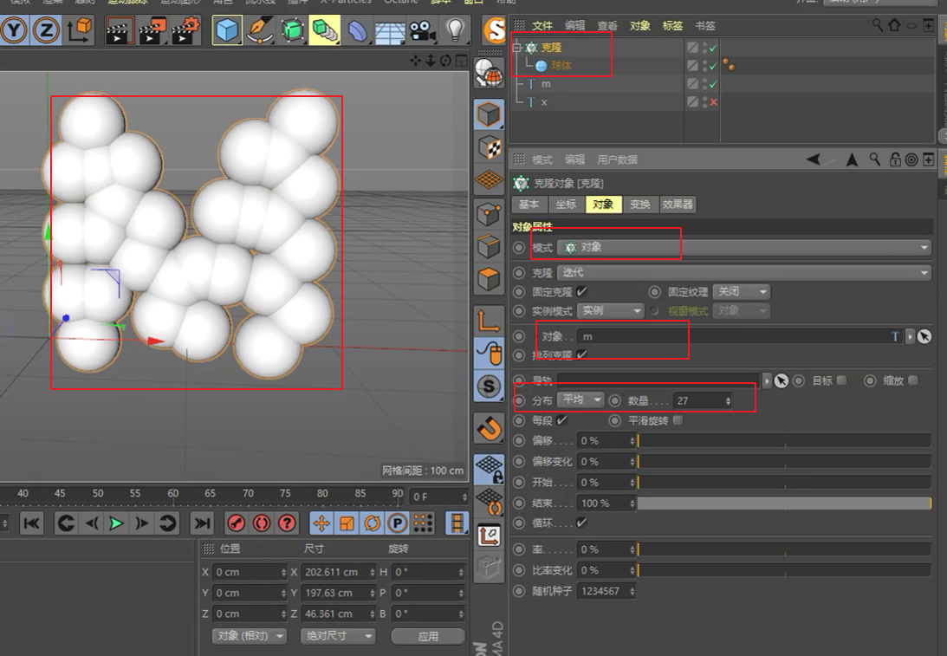Add a camera object icon
Screen dimensions: 947x656
coord(423,30)
